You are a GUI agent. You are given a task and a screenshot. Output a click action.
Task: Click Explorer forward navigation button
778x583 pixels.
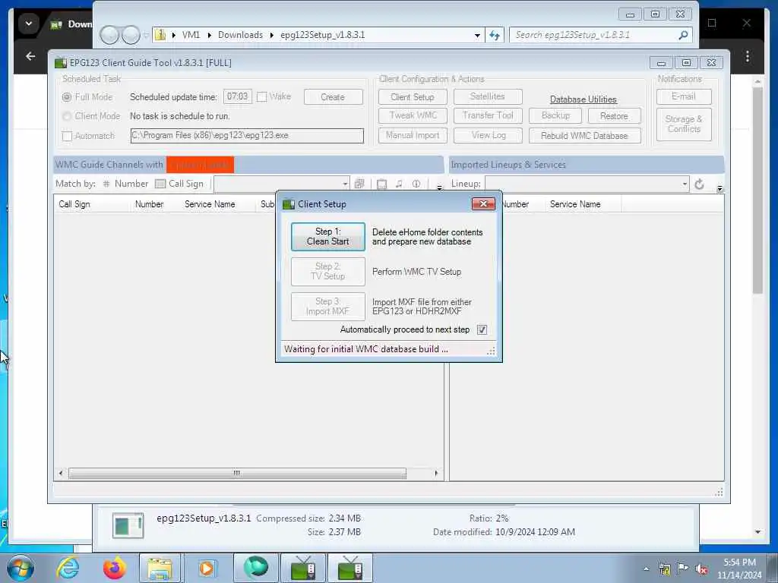[131, 35]
